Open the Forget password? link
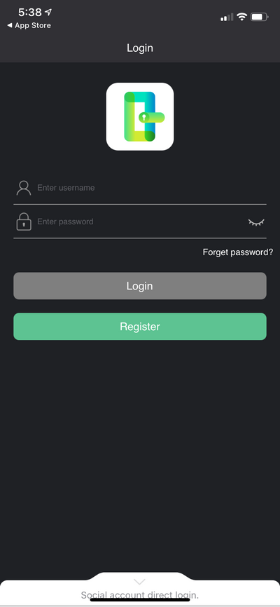The width and height of the screenshot is (280, 607). [238, 252]
